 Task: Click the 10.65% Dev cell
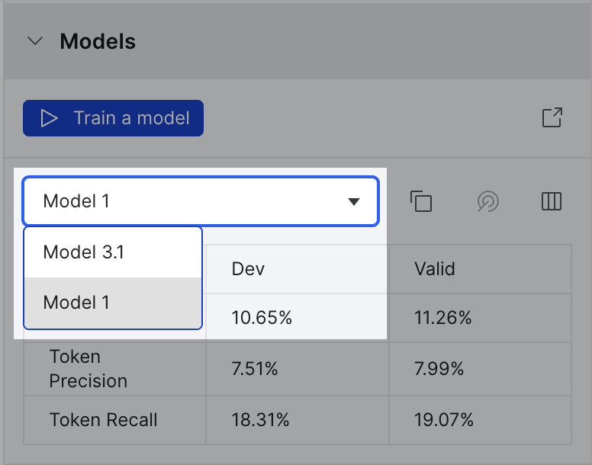262,318
